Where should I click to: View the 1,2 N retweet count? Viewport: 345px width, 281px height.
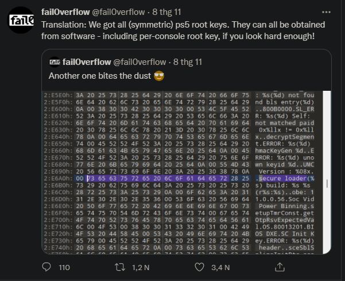(x=141, y=268)
